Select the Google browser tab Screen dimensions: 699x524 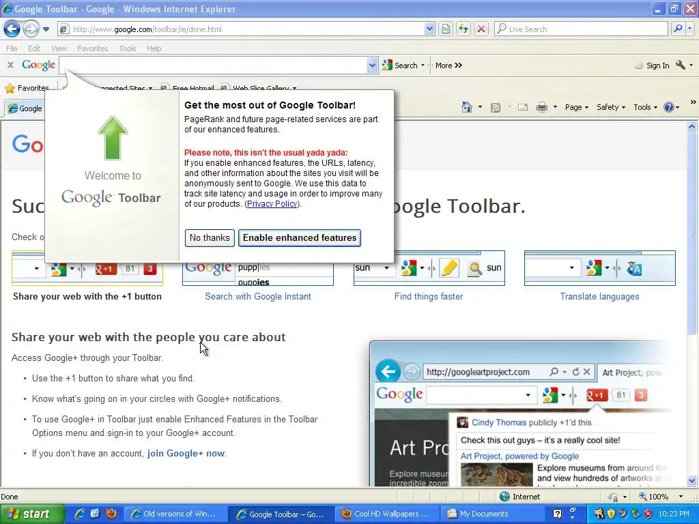point(25,108)
